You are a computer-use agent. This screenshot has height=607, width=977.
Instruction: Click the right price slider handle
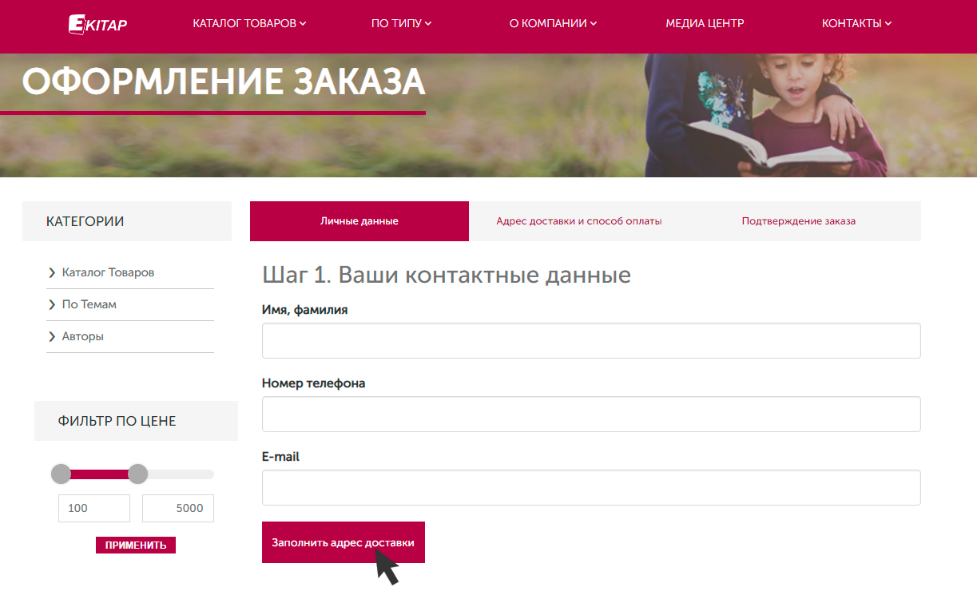point(138,474)
